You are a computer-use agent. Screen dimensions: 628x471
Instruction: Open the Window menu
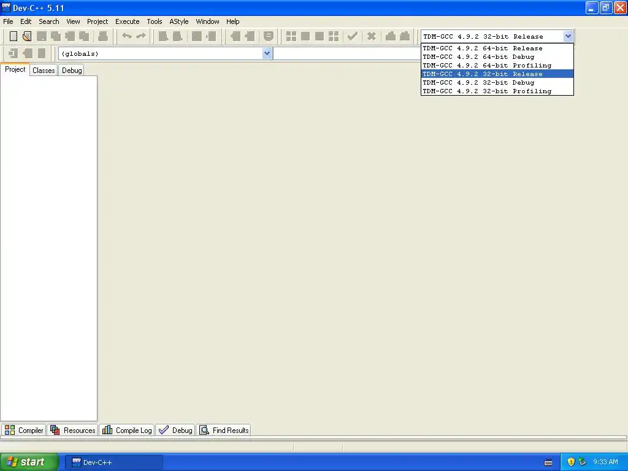tap(207, 21)
